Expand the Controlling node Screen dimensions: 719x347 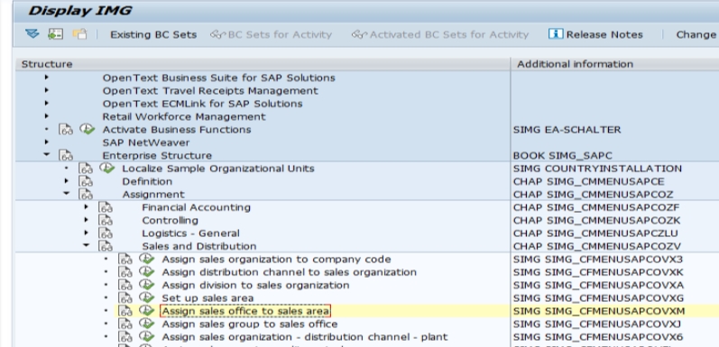pos(86,220)
